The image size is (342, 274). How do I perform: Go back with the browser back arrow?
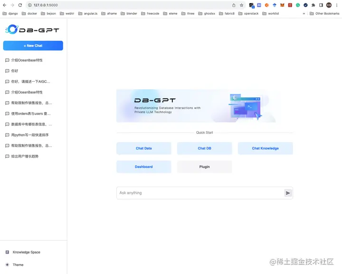coord(5,5)
